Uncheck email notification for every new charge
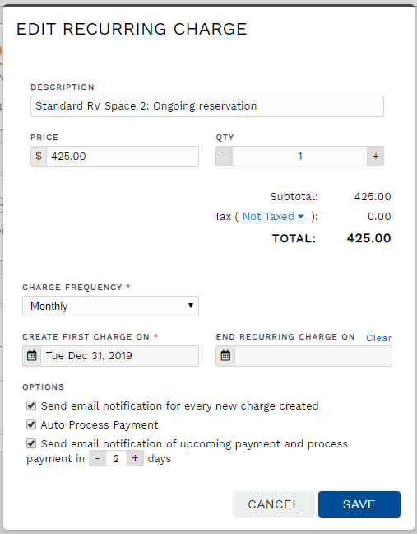The height and width of the screenshot is (534, 417). tap(31, 405)
